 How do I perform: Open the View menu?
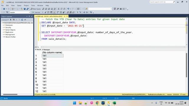pos(13,6)
